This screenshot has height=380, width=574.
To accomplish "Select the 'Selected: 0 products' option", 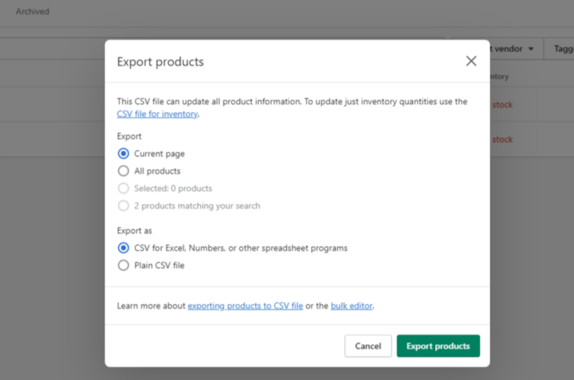I will click(124, 189).
